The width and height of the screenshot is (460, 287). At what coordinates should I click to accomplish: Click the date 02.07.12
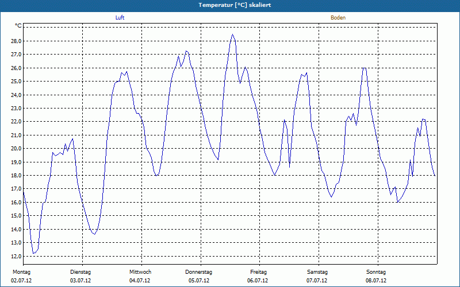[x=21, y=281]
